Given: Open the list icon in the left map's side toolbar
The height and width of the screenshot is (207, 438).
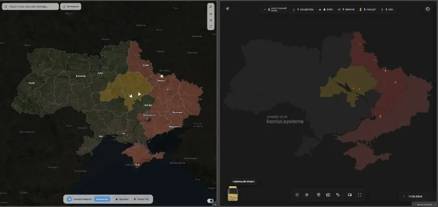Looking at the screenshot, I should point(211,7).
